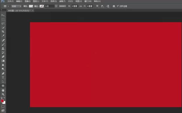Select the Healing Brush tool

pos(3,40)
